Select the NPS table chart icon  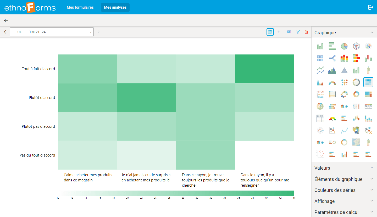pos(320,118)
